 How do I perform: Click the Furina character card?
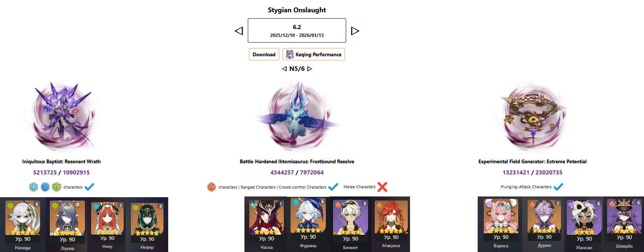308,224
